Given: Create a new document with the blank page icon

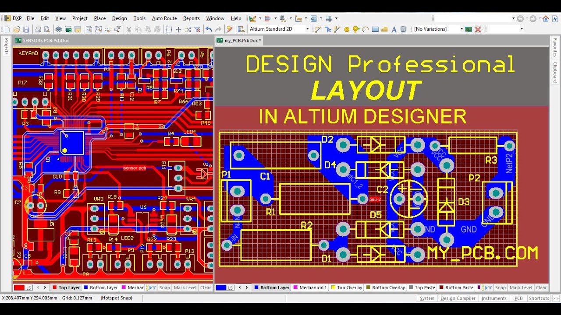Looking at the screenshot, I should (x=7, y=29).
